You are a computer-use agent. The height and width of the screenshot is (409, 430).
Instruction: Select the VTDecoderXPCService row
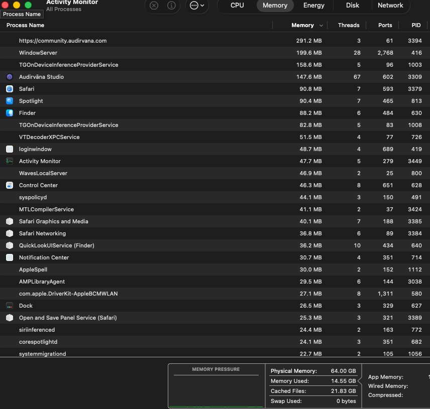coord(215,137)
